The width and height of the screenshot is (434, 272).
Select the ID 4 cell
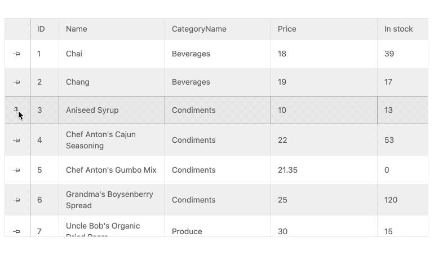(45, 140)
